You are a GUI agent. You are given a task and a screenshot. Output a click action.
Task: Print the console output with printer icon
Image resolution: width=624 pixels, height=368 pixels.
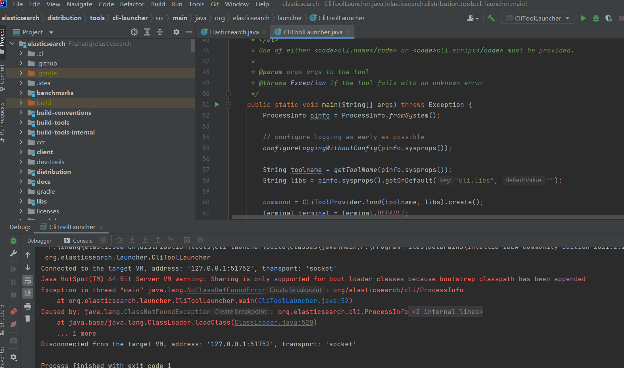(28, 306)
